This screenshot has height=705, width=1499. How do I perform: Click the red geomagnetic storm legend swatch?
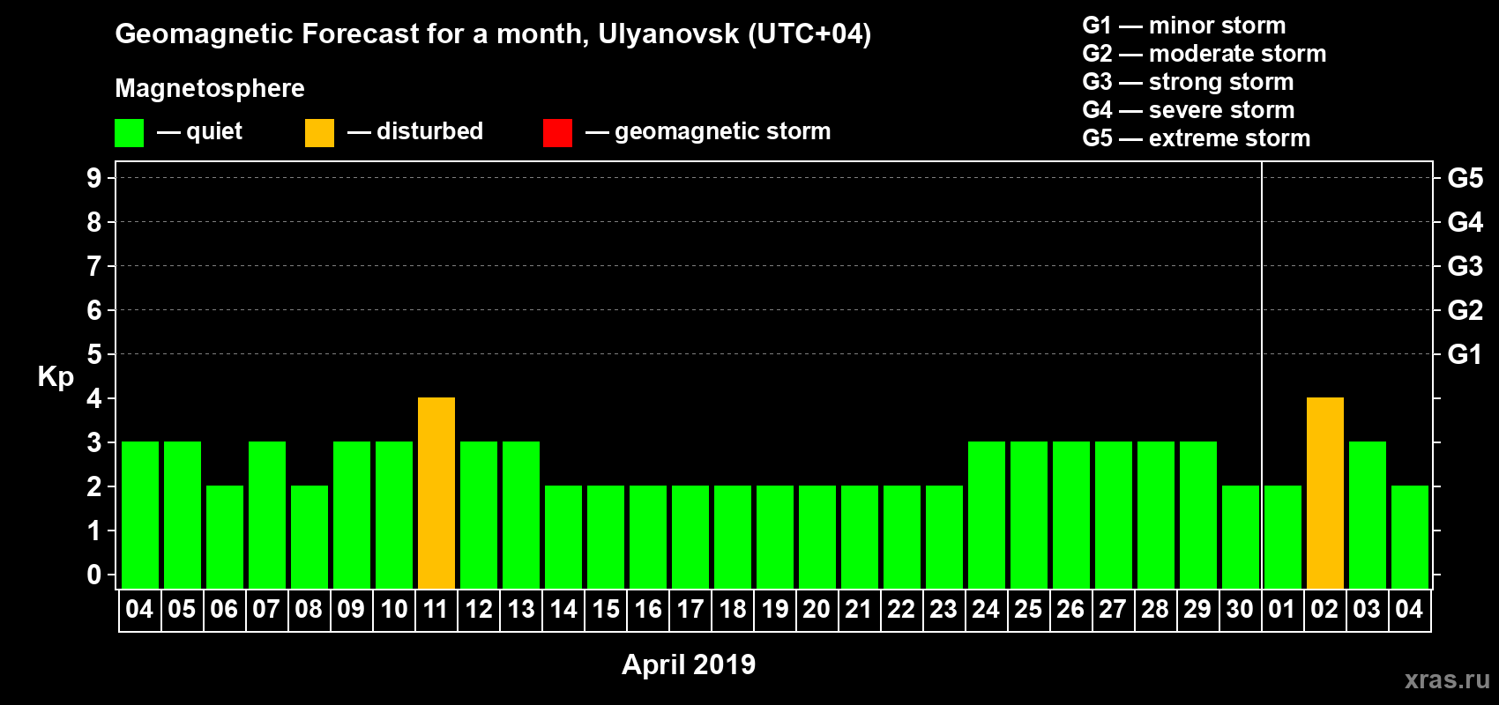click(558, 133)
